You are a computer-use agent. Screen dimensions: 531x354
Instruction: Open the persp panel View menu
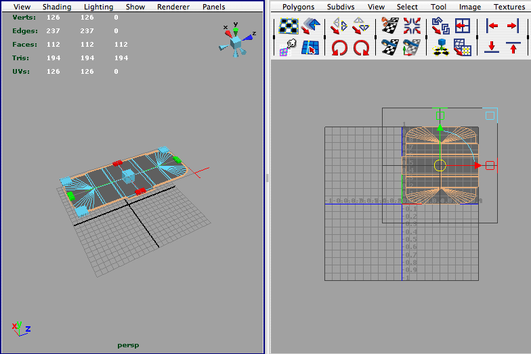[22, 7]
